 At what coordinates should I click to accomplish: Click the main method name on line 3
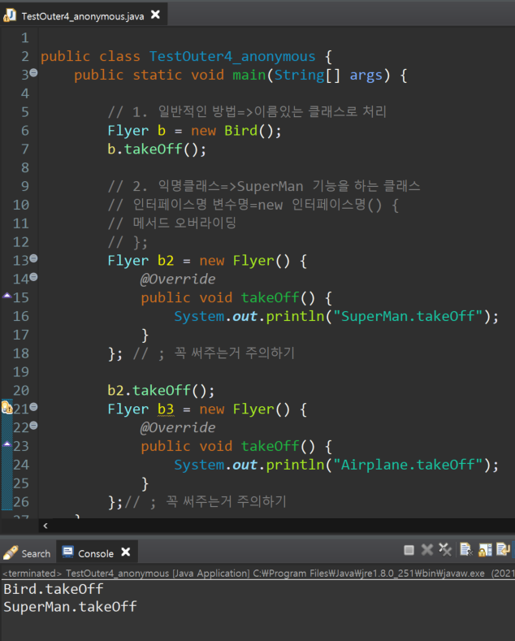[249, 76]
